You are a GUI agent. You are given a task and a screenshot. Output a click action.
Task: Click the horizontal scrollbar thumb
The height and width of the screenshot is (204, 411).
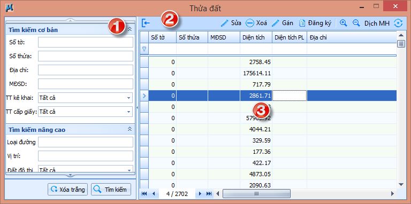[x=257, y=193]
